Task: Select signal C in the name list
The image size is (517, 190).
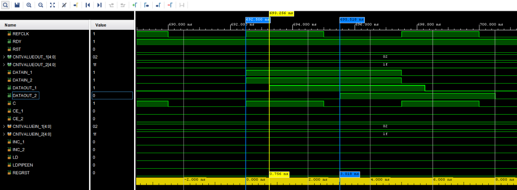Action: point(14,103)
